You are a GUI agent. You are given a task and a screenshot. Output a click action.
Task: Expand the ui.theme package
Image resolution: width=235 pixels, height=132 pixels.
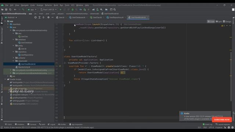(13, 58)
